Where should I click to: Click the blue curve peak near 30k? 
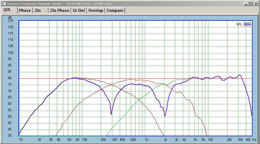tap(240, 75)
